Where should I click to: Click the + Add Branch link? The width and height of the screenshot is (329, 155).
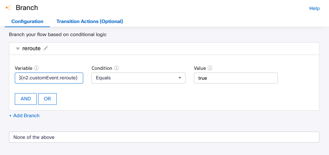point(24,115)
